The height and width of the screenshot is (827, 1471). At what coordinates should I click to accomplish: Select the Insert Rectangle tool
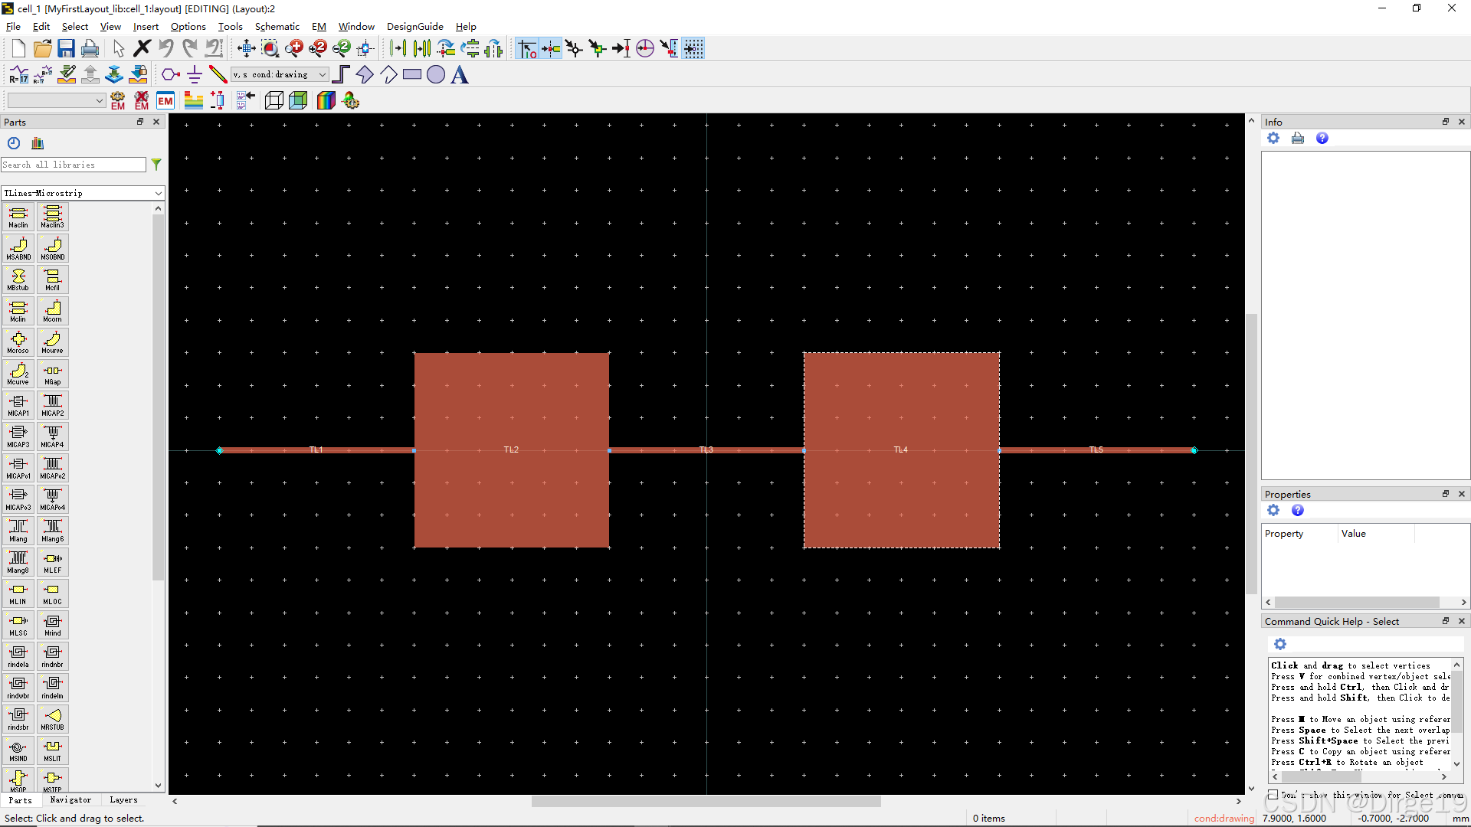pos(412,74)
